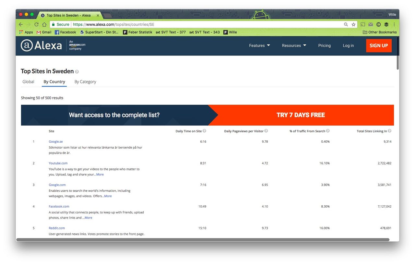Reload the page with the refresh icon
The image size is (415, 264).
[x=36, y=25]
